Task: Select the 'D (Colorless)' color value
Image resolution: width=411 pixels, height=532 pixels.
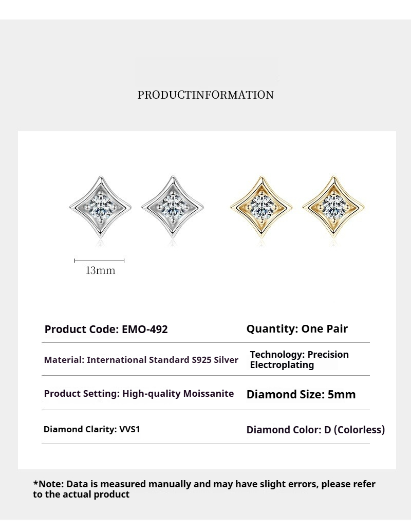Action: (x=354, y=430)
